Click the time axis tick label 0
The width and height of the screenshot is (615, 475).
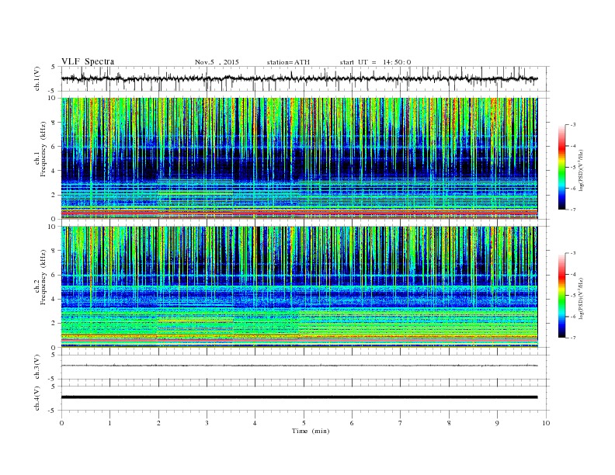point(61,423)
